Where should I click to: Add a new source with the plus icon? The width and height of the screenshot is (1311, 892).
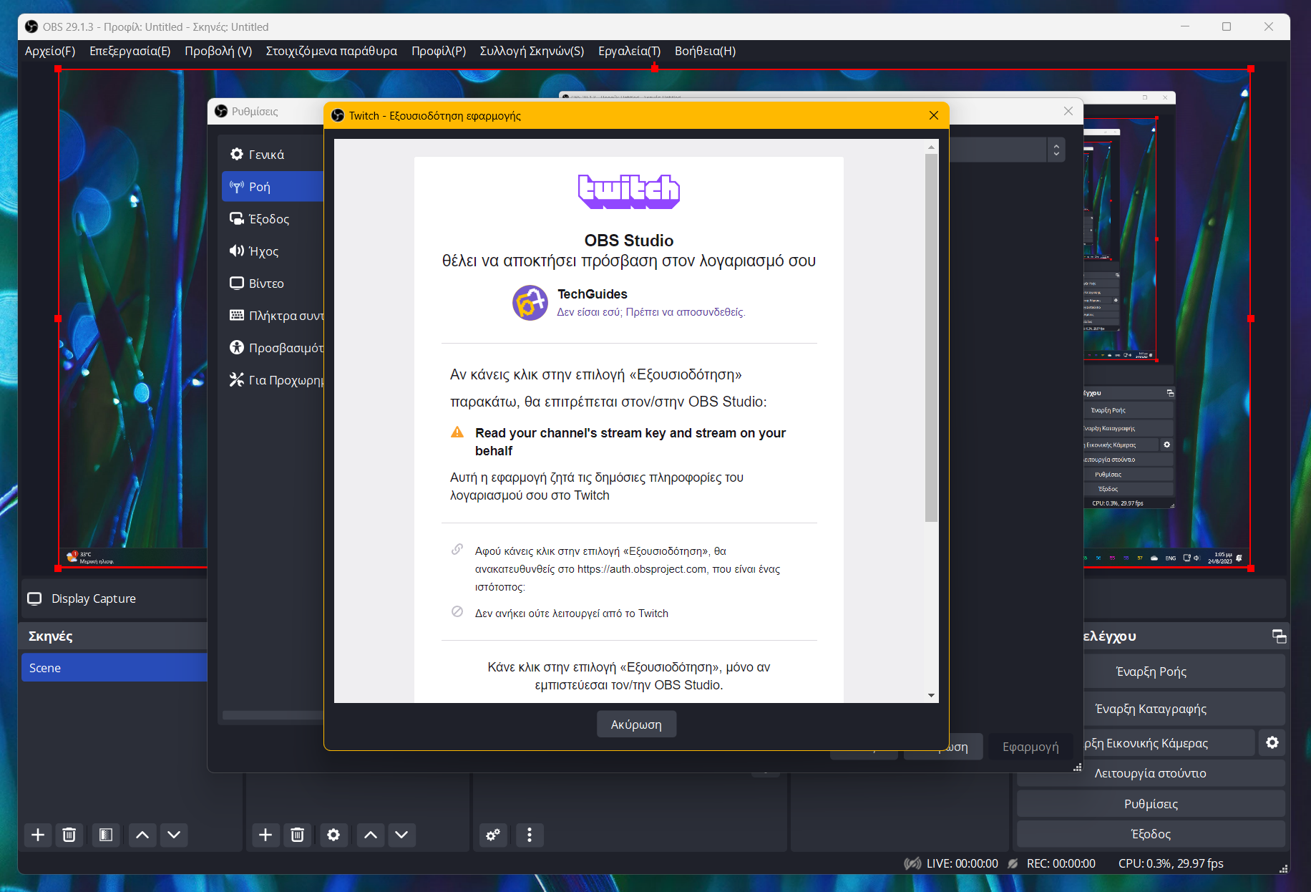coord(265,835)
